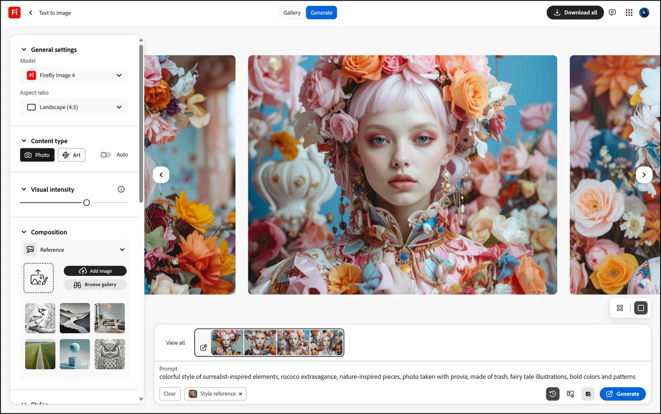661x414 pixels.
Task: Select third generated image thumbnail in strip
Action: coord(293,343)
